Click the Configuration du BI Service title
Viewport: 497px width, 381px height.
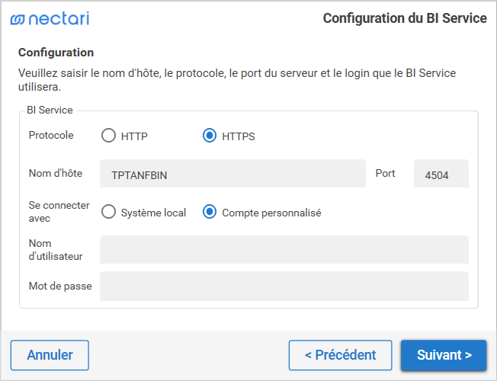point(405,18)
